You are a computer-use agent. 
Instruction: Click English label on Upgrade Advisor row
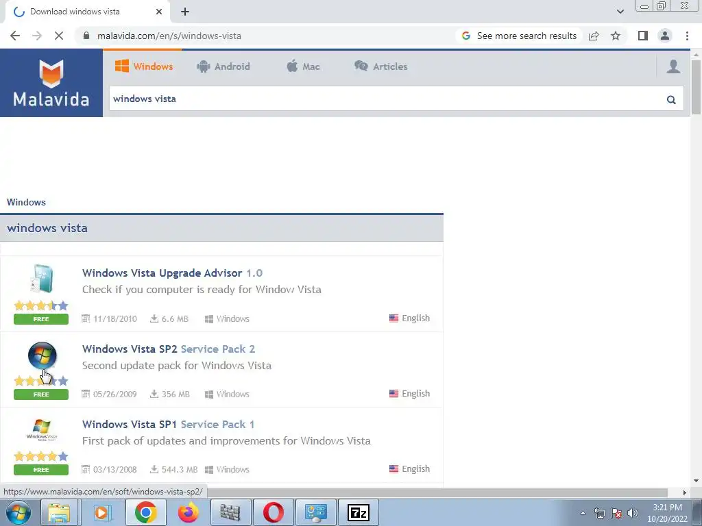(x=415, y=318)
